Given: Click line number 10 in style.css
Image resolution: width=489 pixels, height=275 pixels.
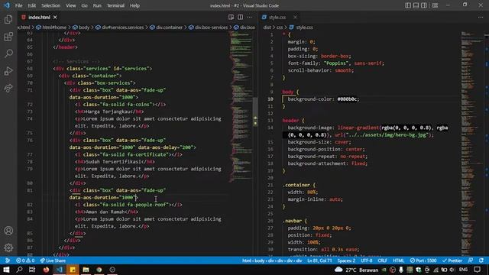Looking at the screenshot, I should [270, 99].
